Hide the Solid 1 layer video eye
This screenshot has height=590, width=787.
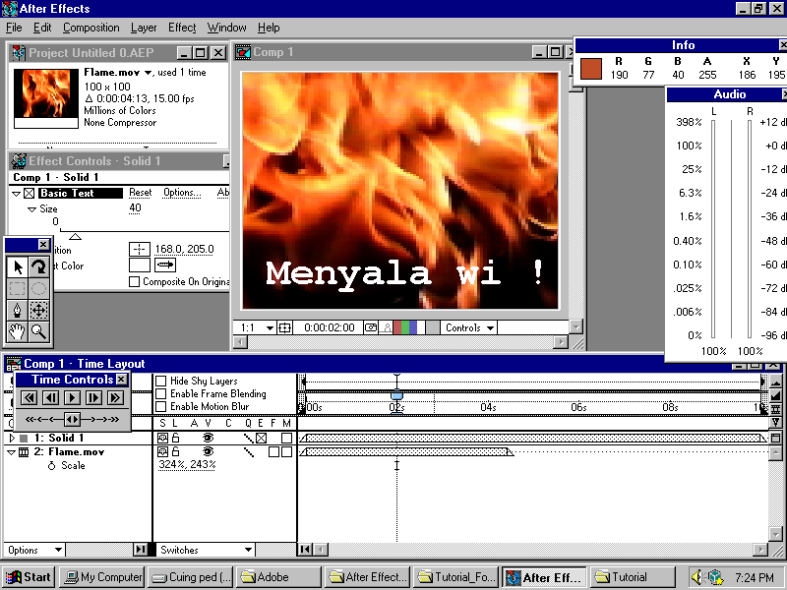(x=208, y=438)
